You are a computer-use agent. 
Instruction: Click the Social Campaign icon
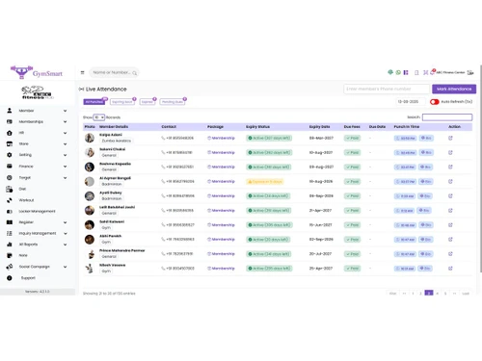(10, 267)
